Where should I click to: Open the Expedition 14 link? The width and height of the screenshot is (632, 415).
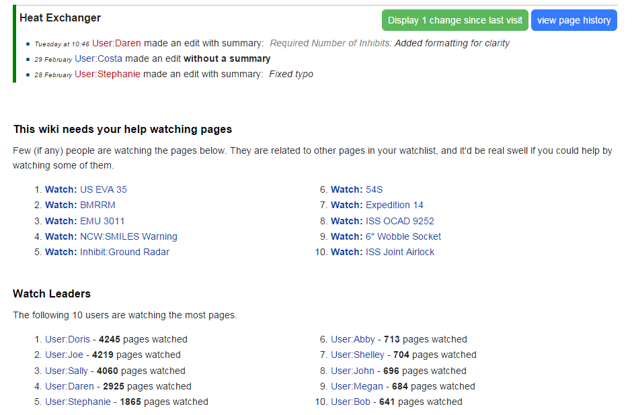coord(395,205)
